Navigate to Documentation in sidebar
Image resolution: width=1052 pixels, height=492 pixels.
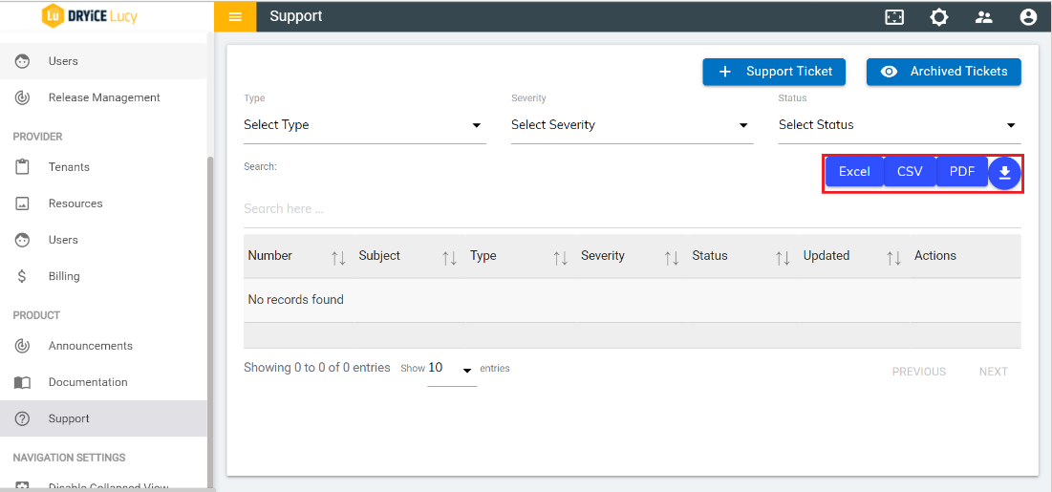88,382
